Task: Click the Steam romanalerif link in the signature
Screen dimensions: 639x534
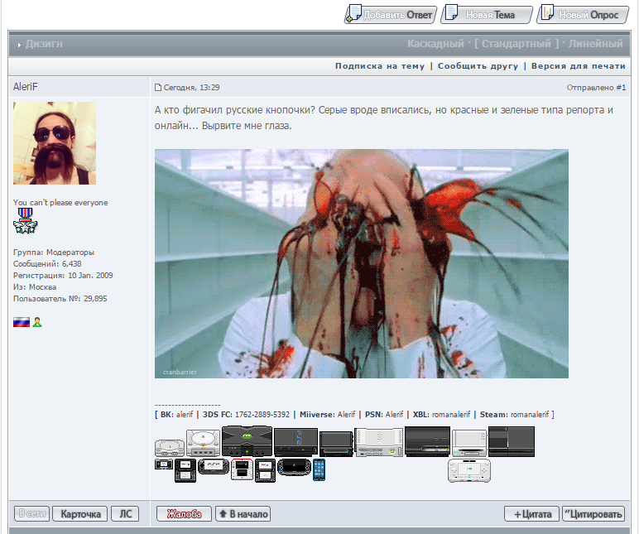Action: [514, 415]
